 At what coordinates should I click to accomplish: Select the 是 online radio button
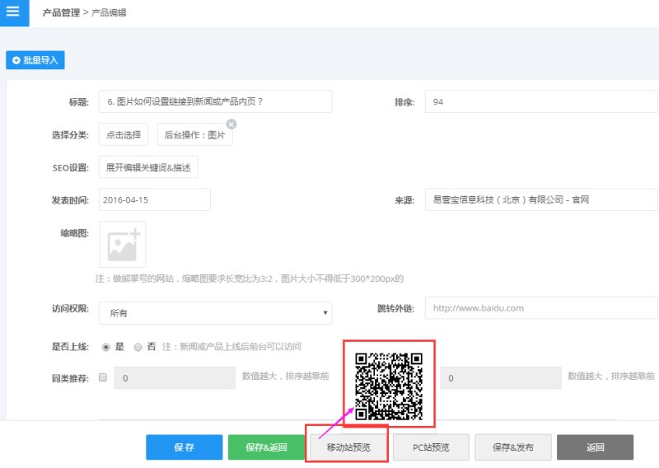pos(106,347)
